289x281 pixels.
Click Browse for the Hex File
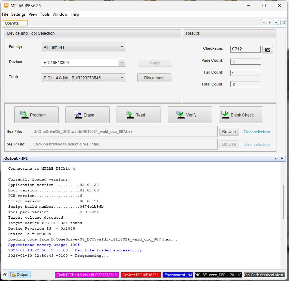(x=229, y=132)
